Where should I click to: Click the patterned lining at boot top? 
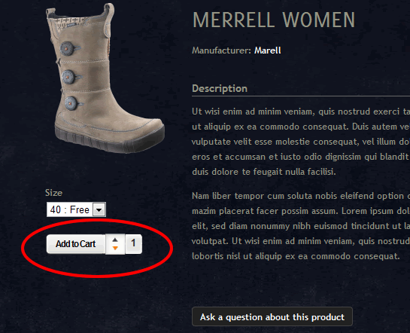69,23
